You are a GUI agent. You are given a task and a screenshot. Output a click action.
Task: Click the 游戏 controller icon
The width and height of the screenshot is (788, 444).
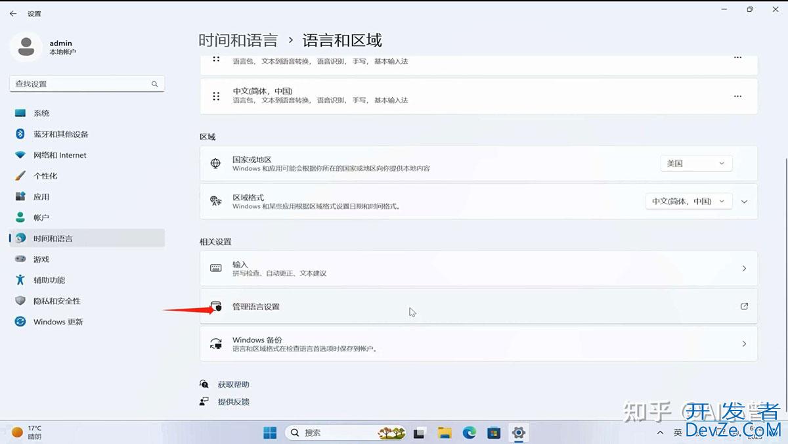click(20, 259)
